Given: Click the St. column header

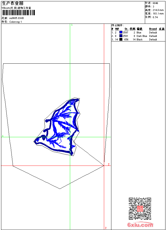Looking at the screenshot, I should click(126, 29).
